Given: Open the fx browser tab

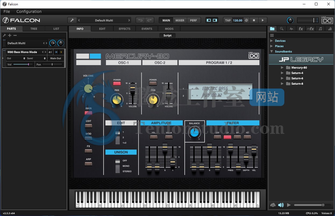Looking at the screenshot, I should pyautogui.click(x=301, y=29).
